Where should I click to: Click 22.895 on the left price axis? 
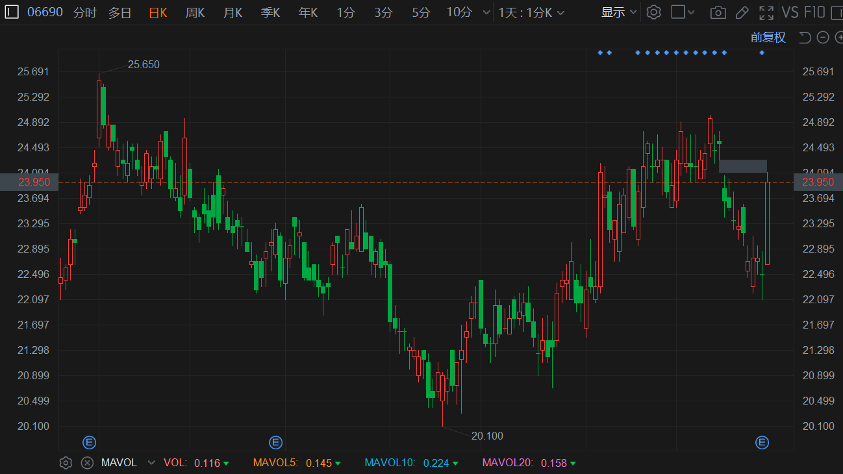(34, 249)
